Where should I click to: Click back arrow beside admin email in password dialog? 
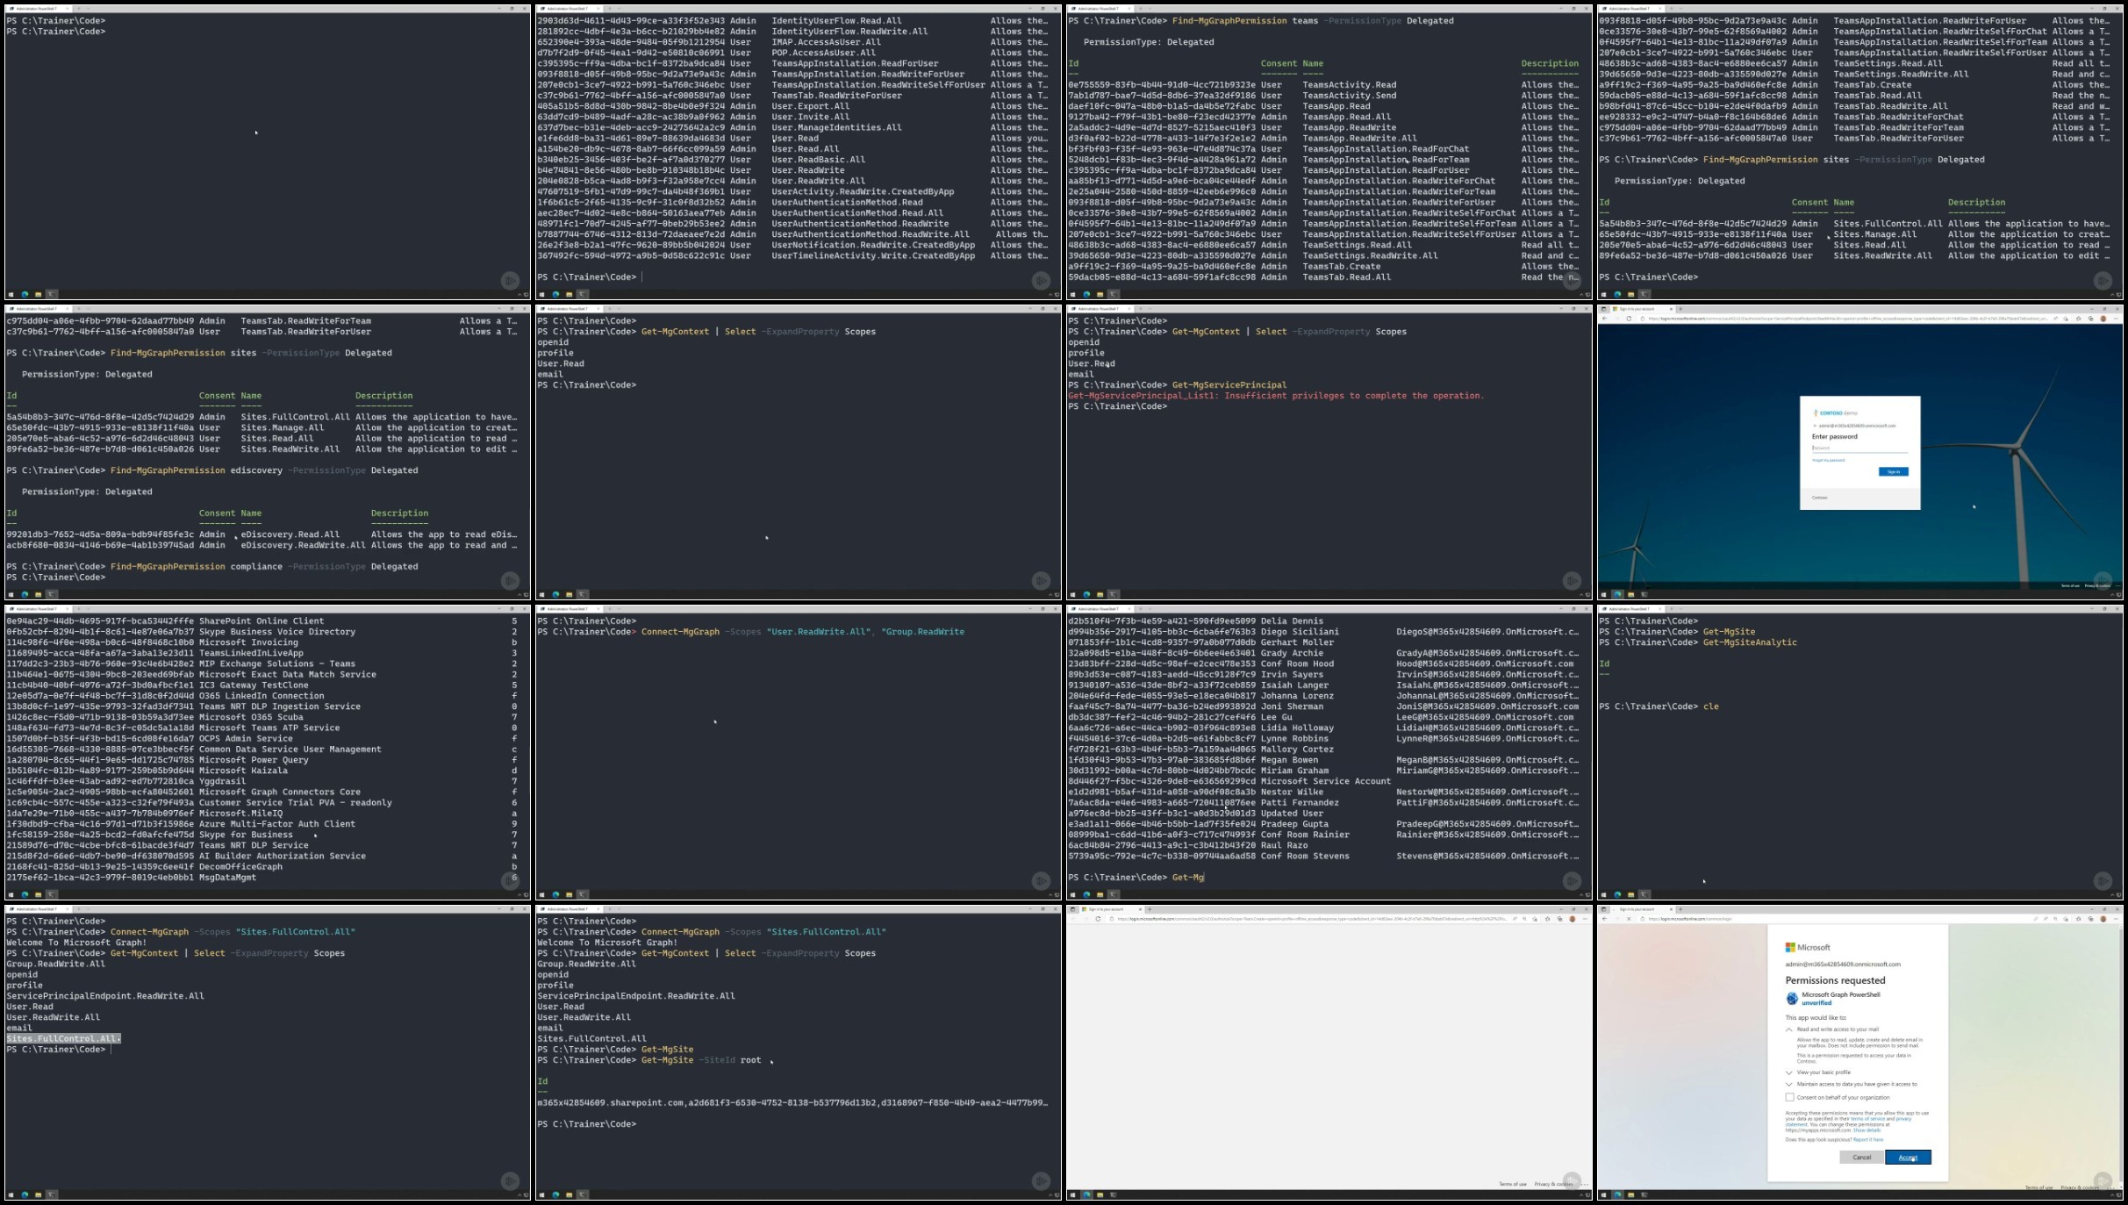click(1815, 426)
